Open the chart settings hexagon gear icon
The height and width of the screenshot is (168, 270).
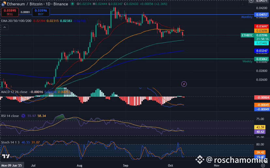tap(263, 165)
